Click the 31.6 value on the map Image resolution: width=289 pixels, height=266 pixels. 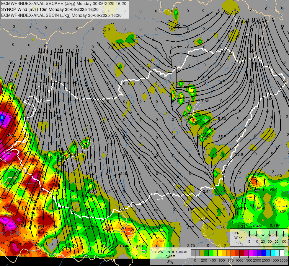tap(24, 189)
